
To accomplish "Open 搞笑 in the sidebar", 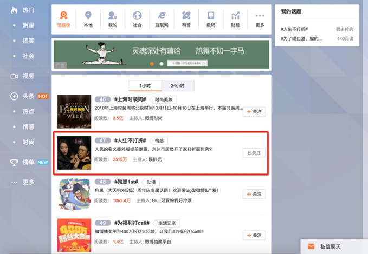I will (x=28, y=41).
